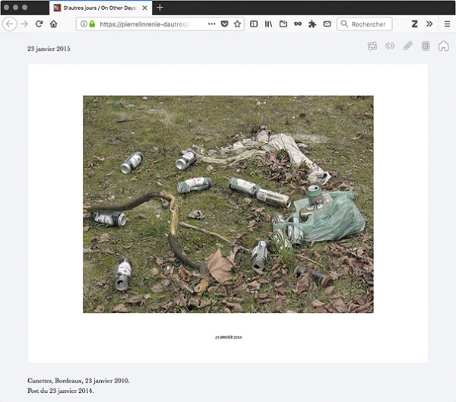
Task: Save page to Pocket
Action: tap(224, 24)
